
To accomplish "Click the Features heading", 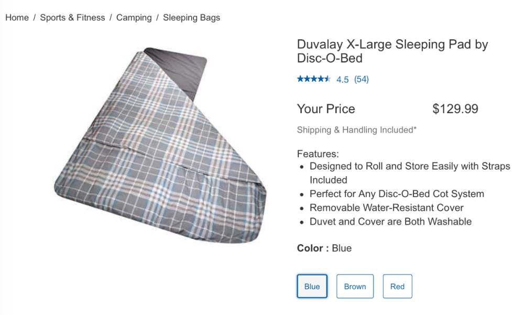I will [318, 154].
